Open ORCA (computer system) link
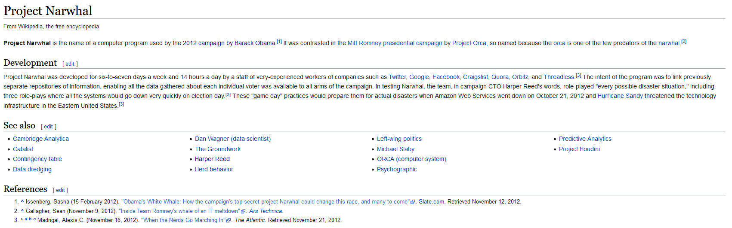This screenshot has height=228, width=732. click(x=411, y=159)
